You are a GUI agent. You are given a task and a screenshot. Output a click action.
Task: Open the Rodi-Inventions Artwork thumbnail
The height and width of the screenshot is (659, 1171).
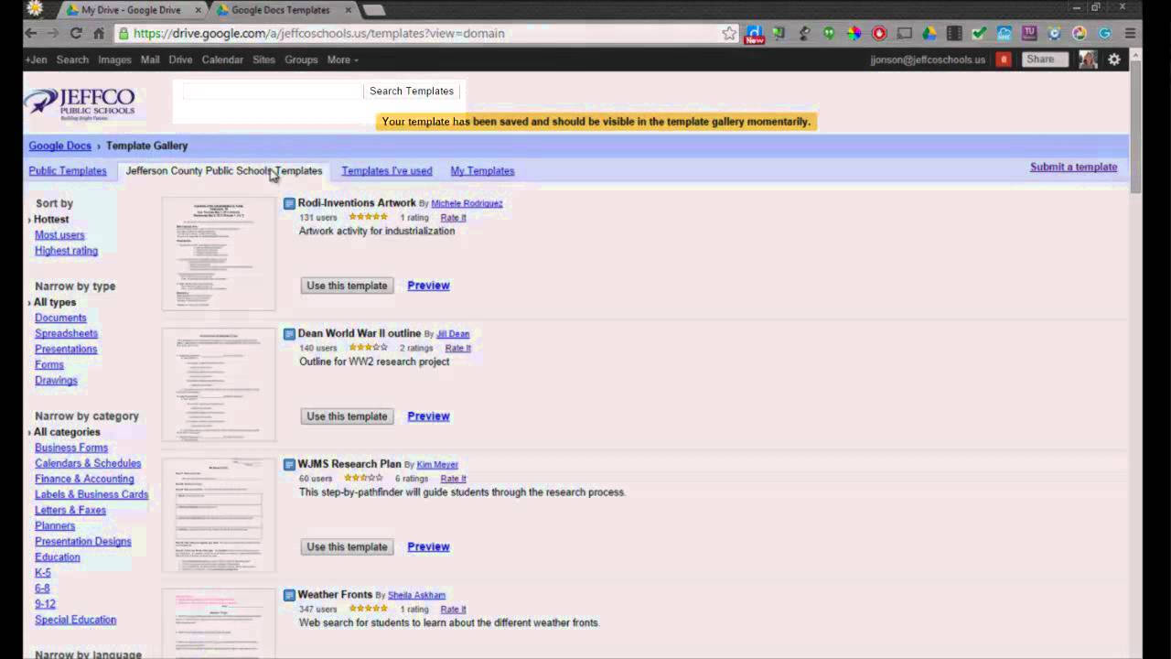pos(219,254)
